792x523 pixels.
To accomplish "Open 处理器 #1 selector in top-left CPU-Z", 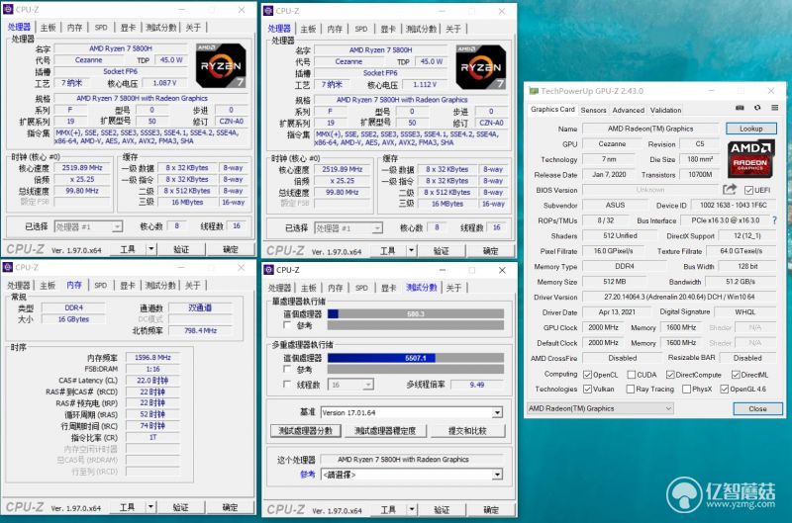I will point(88,227).
